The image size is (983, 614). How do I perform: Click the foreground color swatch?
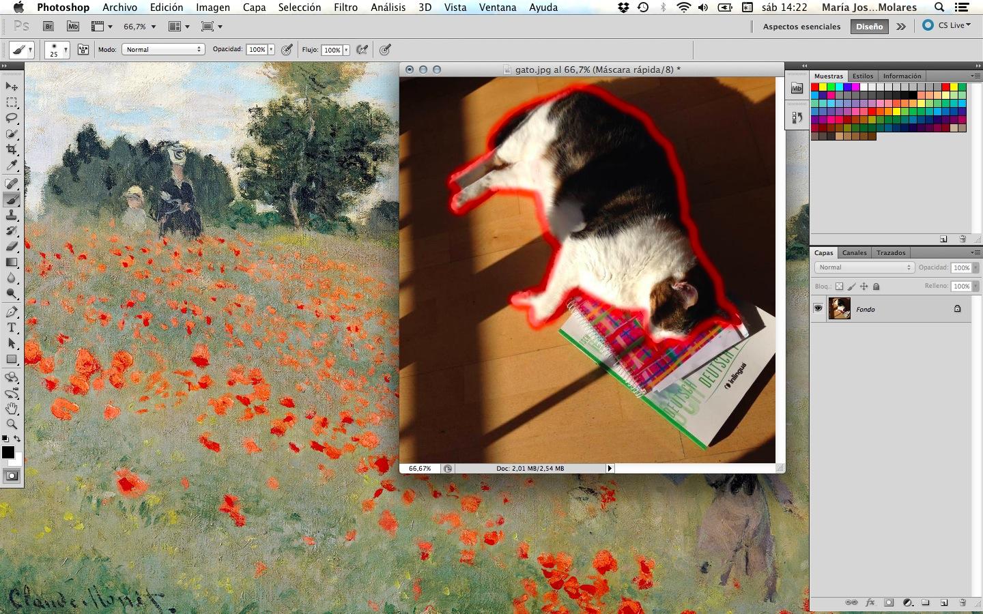8,452
